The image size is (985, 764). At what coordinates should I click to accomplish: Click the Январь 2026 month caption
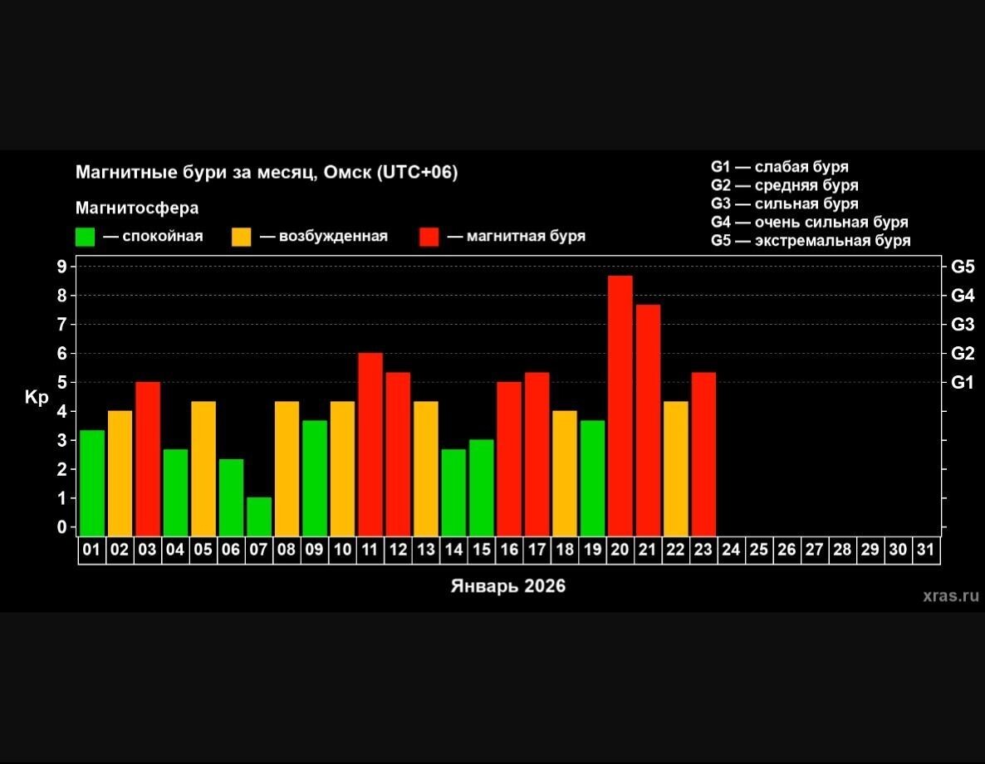pos(508,586)
